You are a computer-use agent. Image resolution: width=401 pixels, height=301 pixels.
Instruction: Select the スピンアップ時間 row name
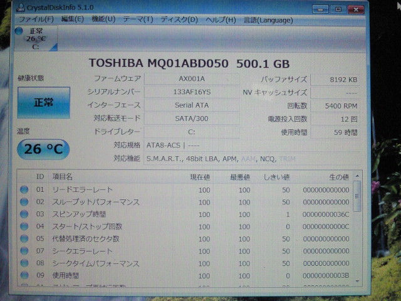click(79, 214)
